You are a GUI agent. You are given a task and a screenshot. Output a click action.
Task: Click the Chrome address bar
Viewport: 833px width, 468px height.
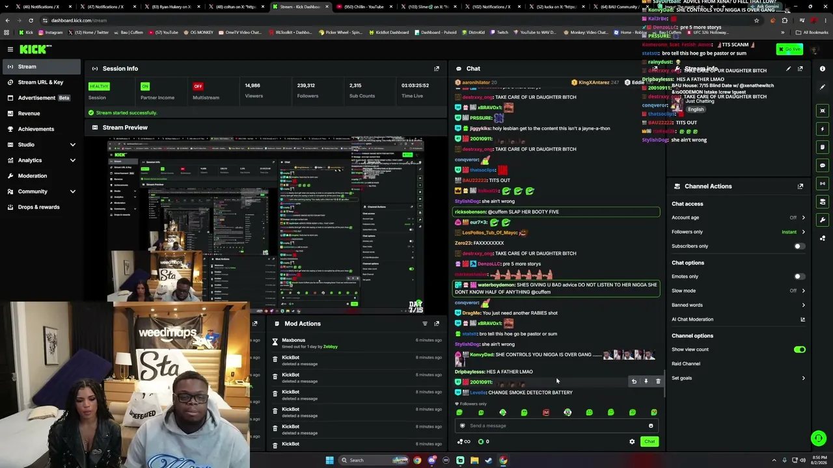click(x=390, y=20)
